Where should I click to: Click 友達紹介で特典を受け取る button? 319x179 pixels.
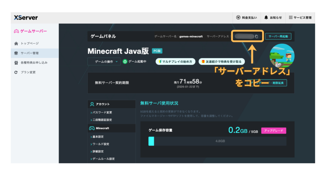click(x=221, y=62)
